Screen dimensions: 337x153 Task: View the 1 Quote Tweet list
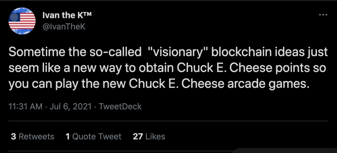coord(93,137)
